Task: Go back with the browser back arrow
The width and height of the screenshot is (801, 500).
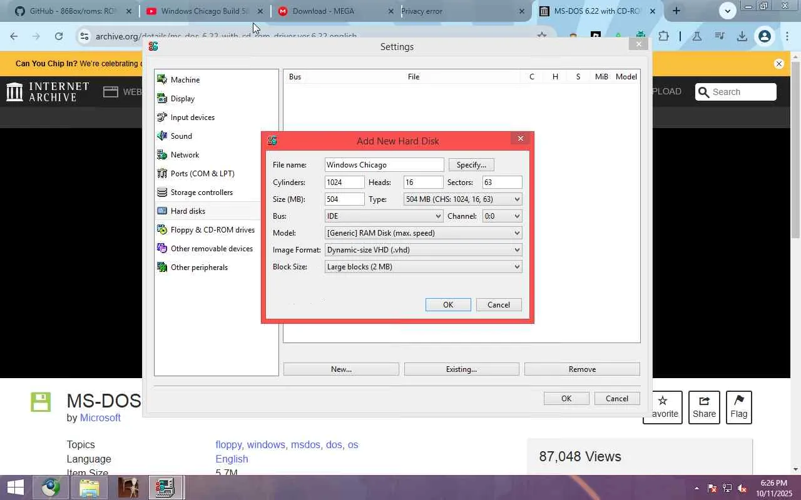Action: (14, 36)
